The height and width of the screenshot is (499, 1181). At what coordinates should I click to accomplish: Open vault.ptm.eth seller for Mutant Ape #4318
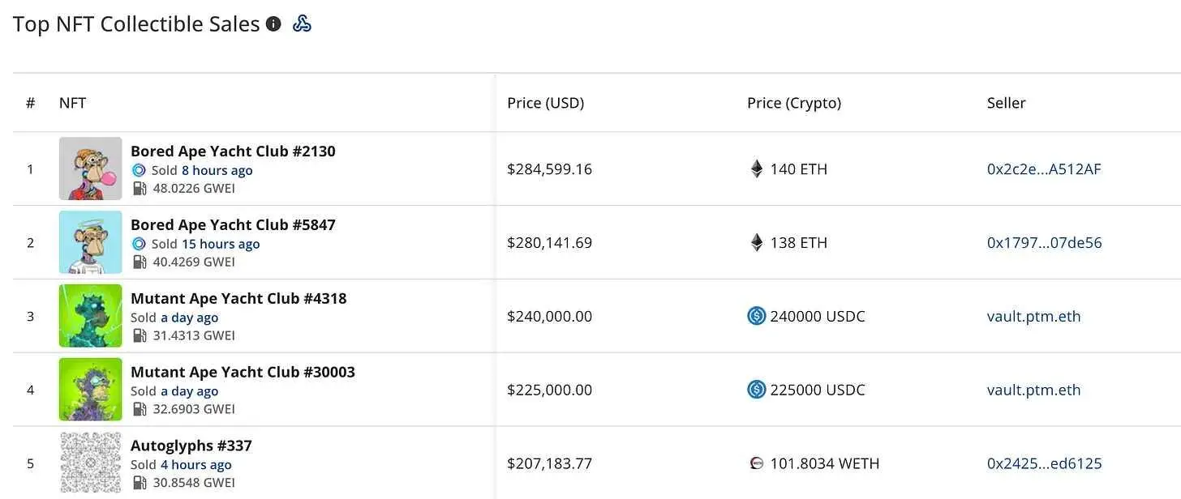point(1033,316)
